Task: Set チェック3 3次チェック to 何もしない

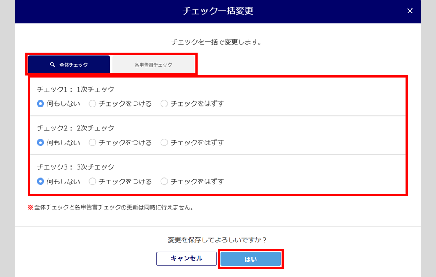Action: click(40, 181)
